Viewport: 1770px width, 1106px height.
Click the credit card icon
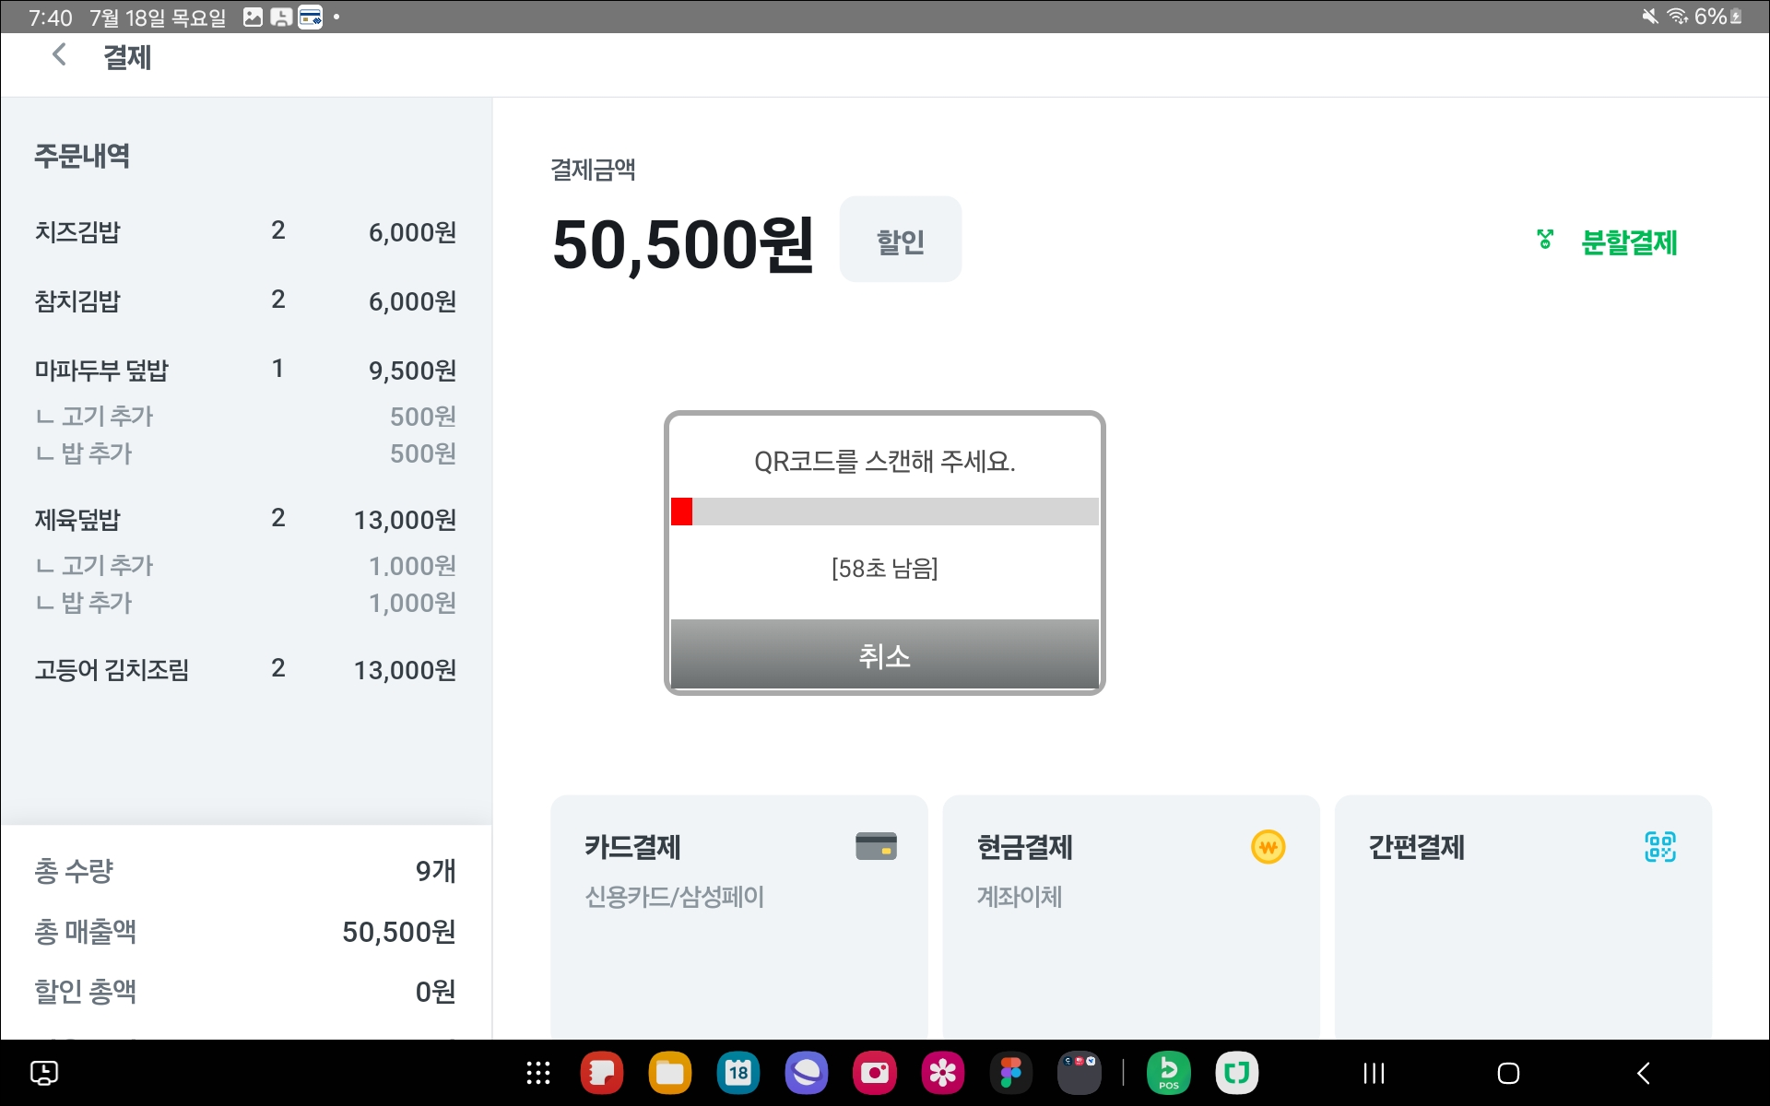tap(876, 846)
